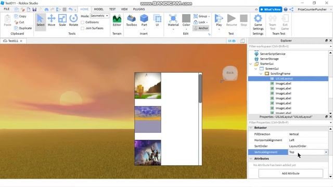The width and height of the screenshot is (333, 187).
Task: Choose the Scale tool
Action: (x=62, y=21)
